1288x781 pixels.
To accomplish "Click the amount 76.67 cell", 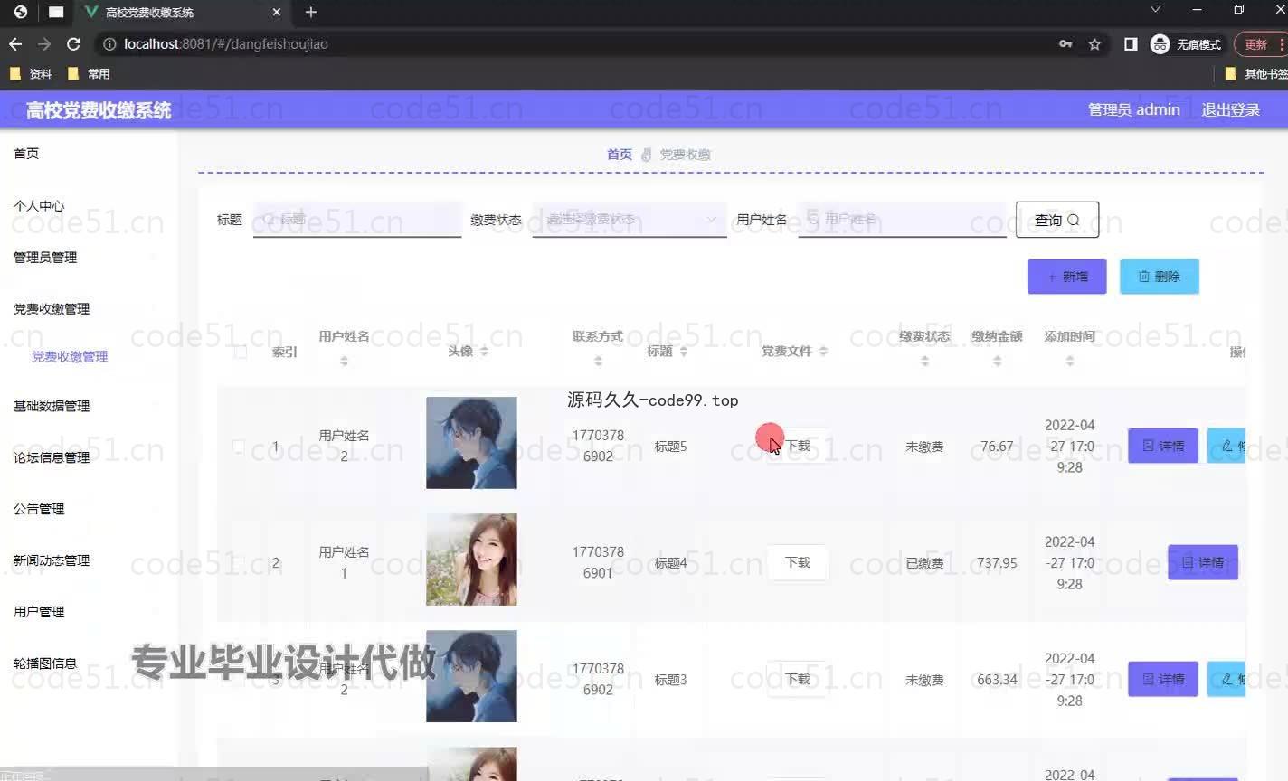I will (997, 447).
